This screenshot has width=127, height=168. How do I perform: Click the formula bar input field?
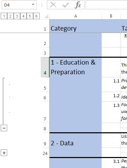106,5
